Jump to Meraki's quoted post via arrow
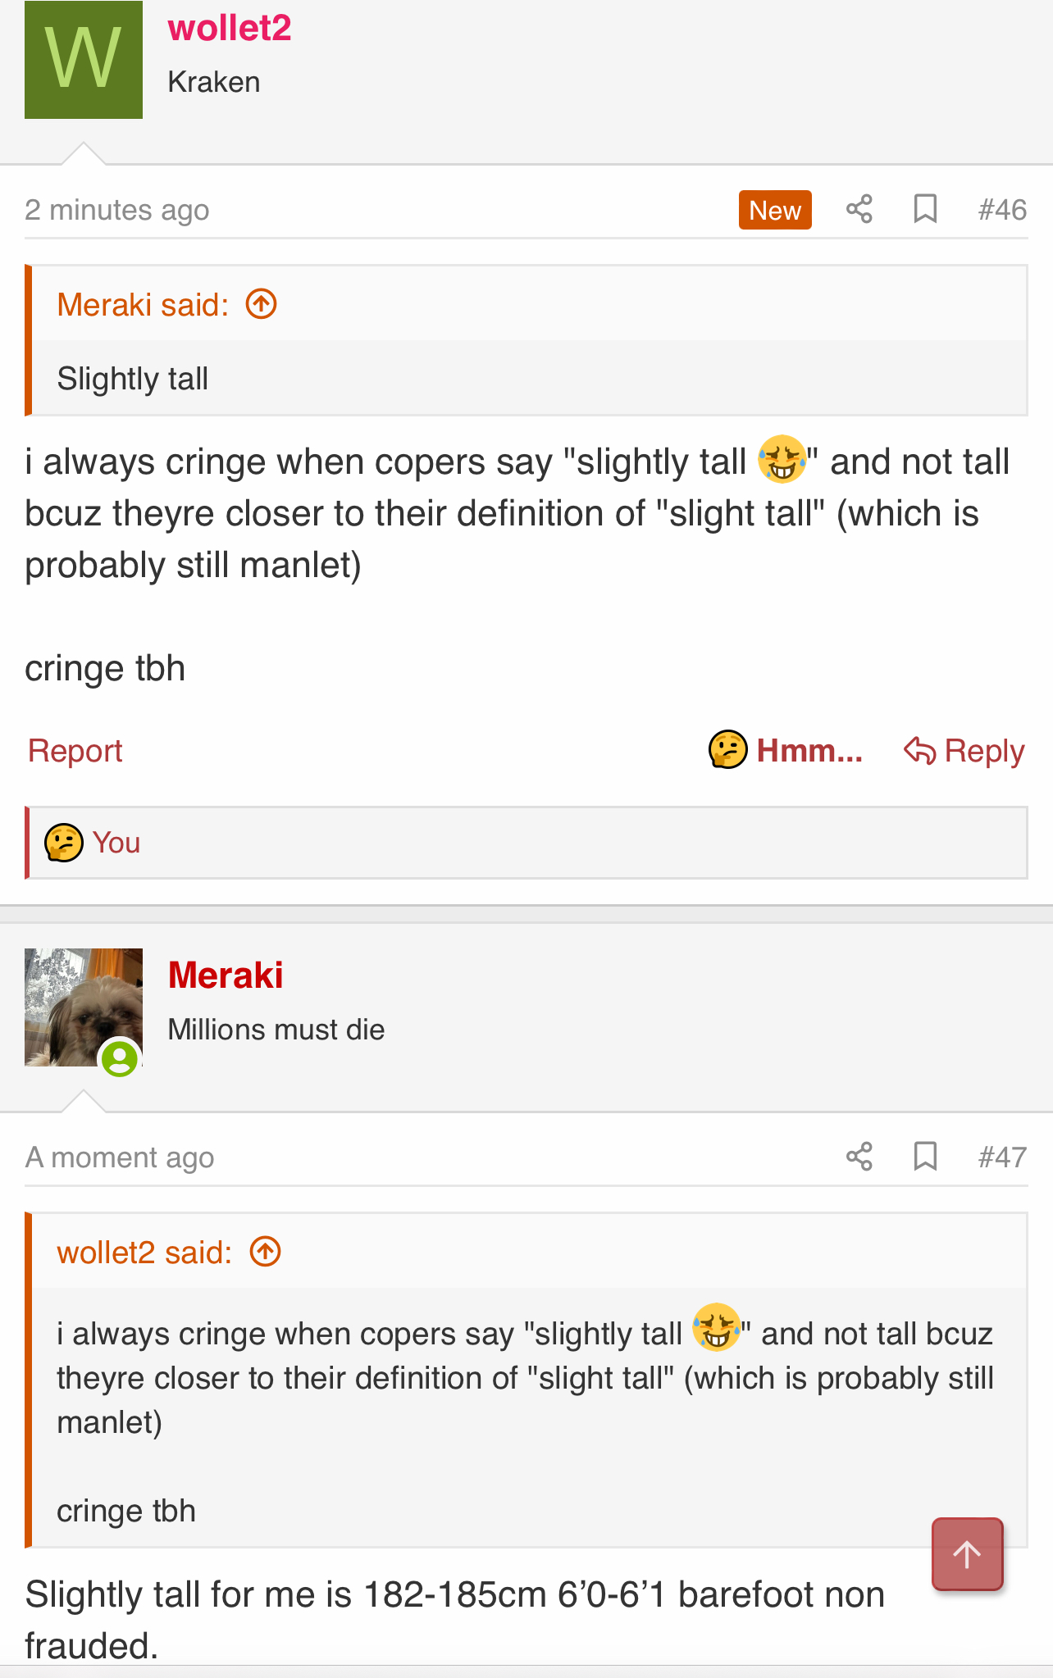 coord(262,305)
